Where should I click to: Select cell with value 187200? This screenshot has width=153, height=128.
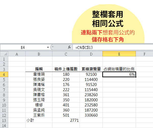(91, 110)
